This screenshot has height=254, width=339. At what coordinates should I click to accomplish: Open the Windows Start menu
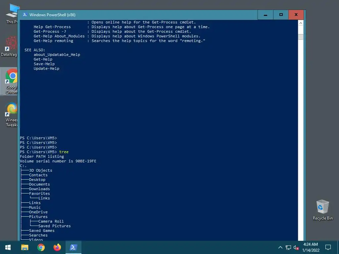8,247
